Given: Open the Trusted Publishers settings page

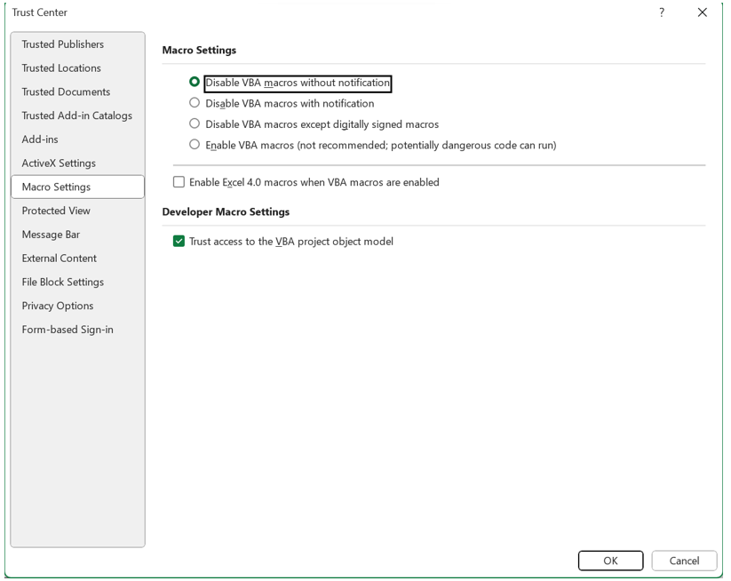Looking at the screenshot, I should (x=62, y=44).
